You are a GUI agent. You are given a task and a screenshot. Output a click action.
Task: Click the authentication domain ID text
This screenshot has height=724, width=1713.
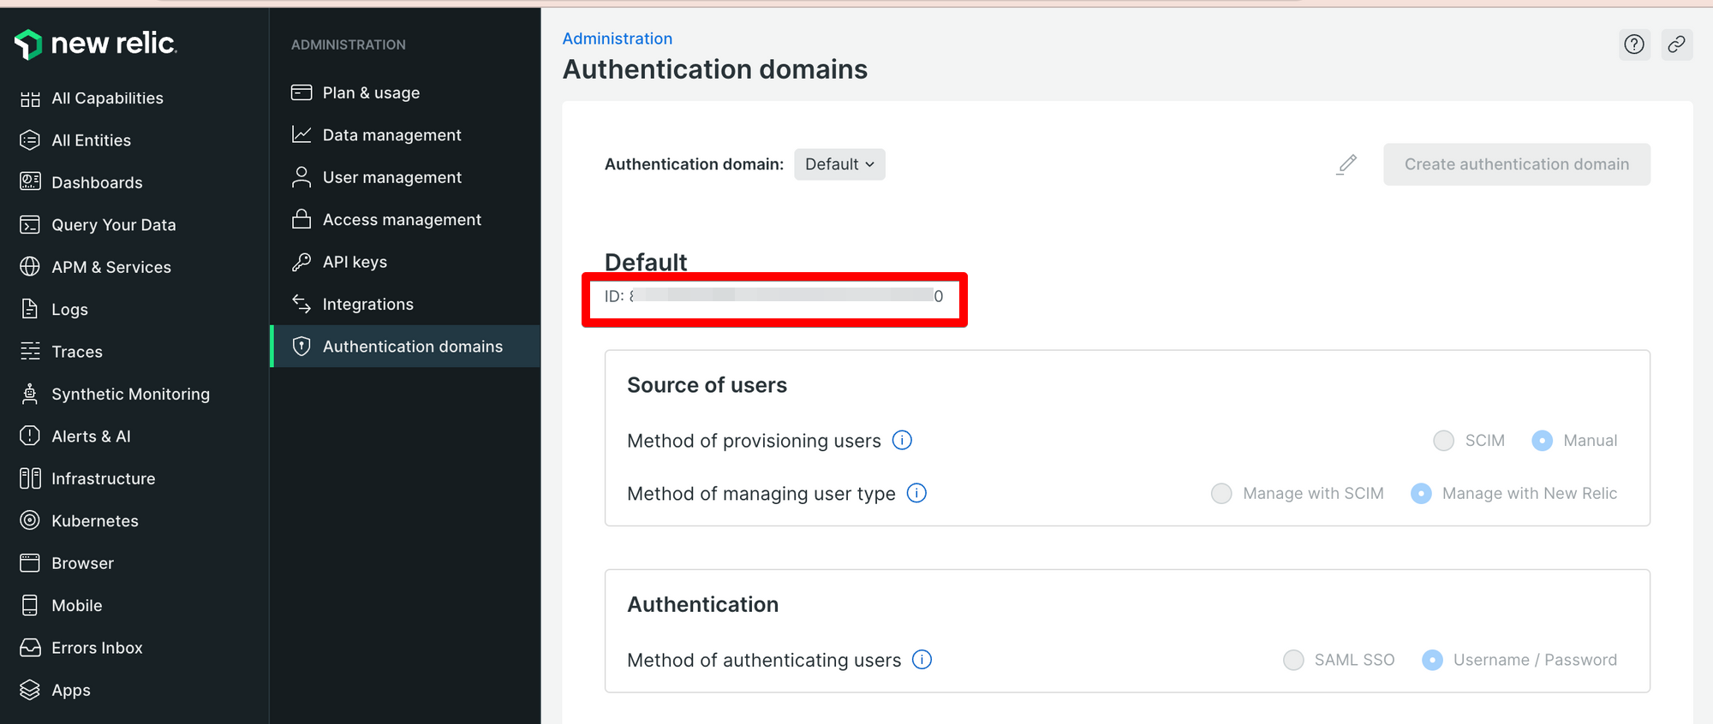click(x=773, y=296)
